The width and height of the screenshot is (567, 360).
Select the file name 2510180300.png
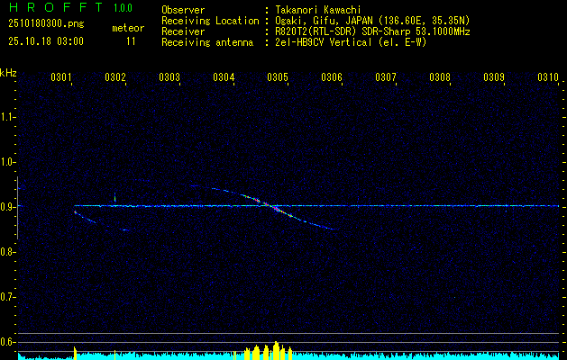46,23
